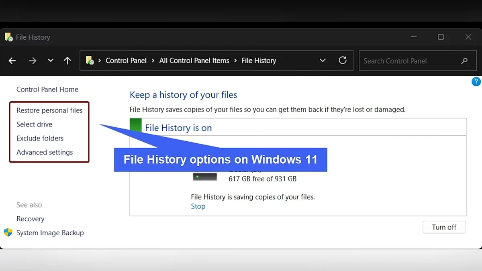Open Control Panel Home
The height and width of the screenshot is (271, 482).
47,90
